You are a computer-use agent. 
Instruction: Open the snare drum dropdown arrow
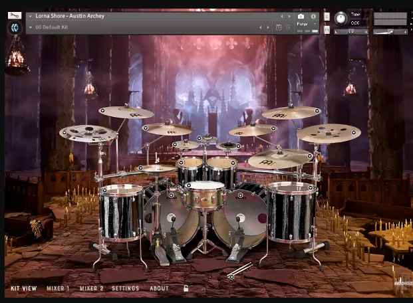point(189,185)
